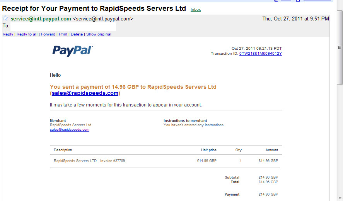Screen dimensions: 343x201
Task: Click unit price £14.96 GBP in invoice row
Action: 207,161
